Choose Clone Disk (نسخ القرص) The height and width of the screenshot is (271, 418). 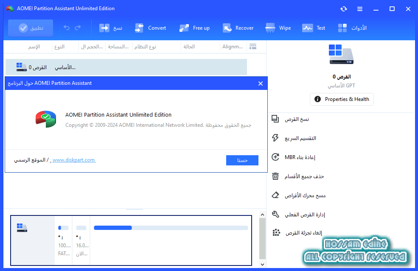click(291, 119)
